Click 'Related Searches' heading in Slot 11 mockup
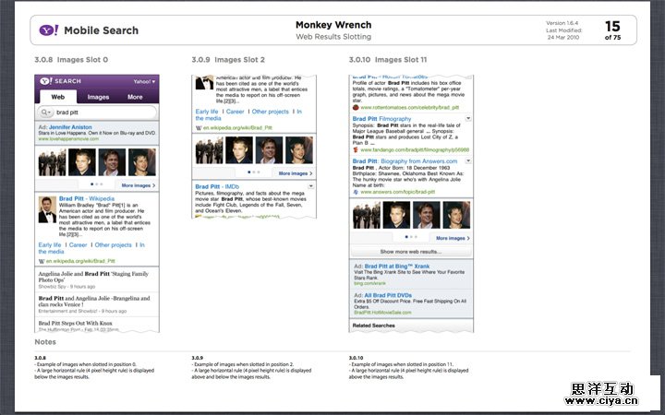Image resolution: width=665 pixels, height=415 pixels. pos(374,326)
